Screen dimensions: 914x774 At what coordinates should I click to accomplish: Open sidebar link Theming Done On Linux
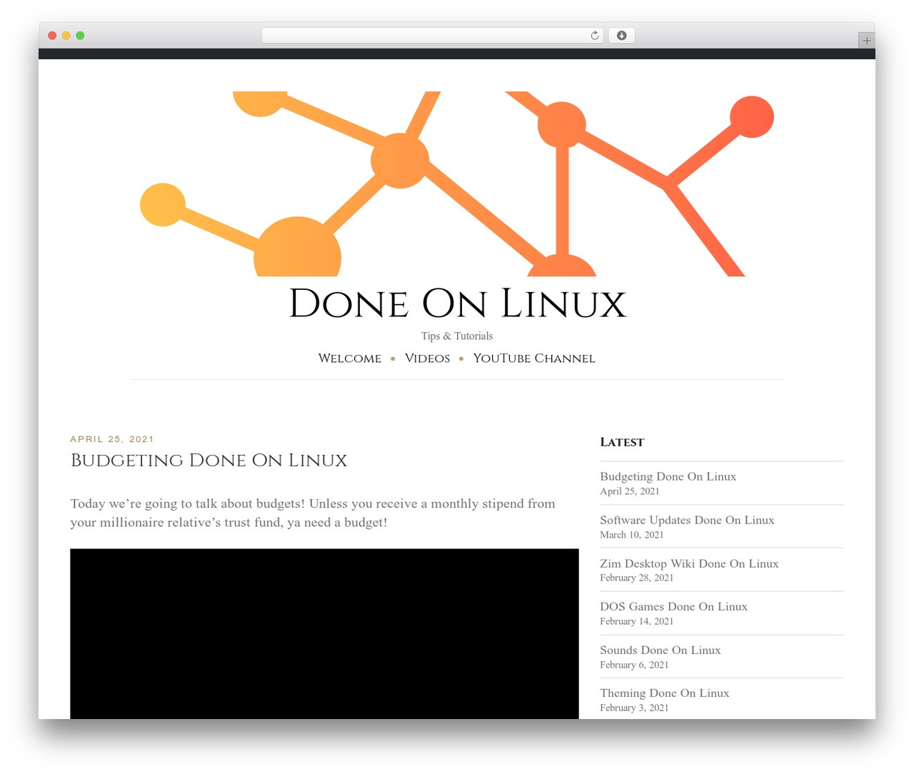click(665, 693)
